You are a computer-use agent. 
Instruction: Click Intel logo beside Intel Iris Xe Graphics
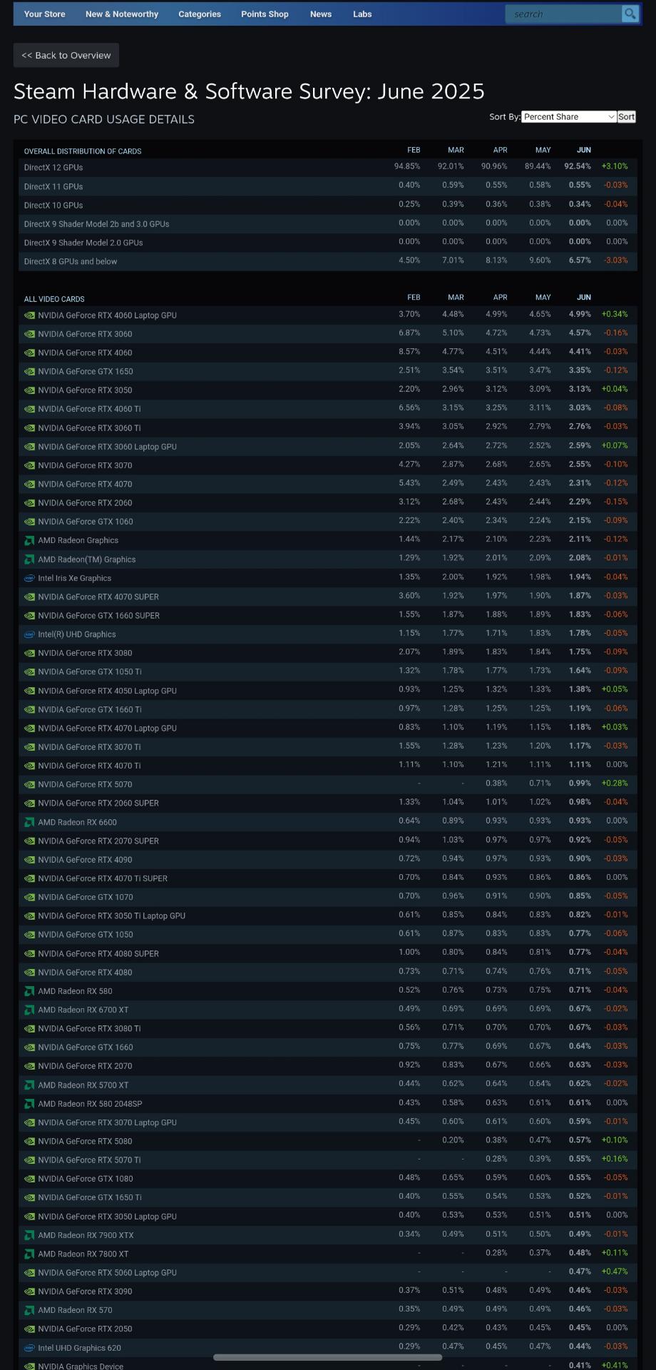click(x=29, y=579)
